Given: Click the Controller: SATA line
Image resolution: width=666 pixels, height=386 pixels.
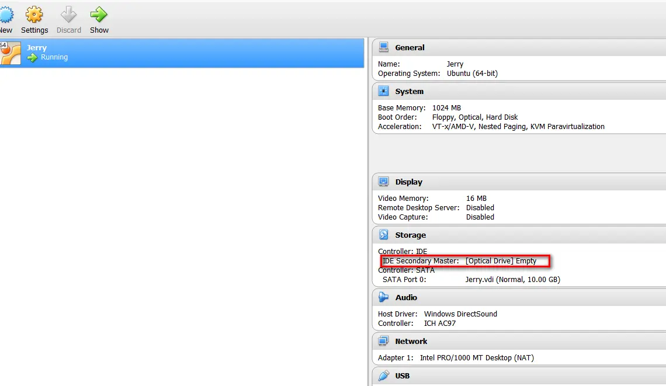Looking at the screenshot, I should 407,270.
